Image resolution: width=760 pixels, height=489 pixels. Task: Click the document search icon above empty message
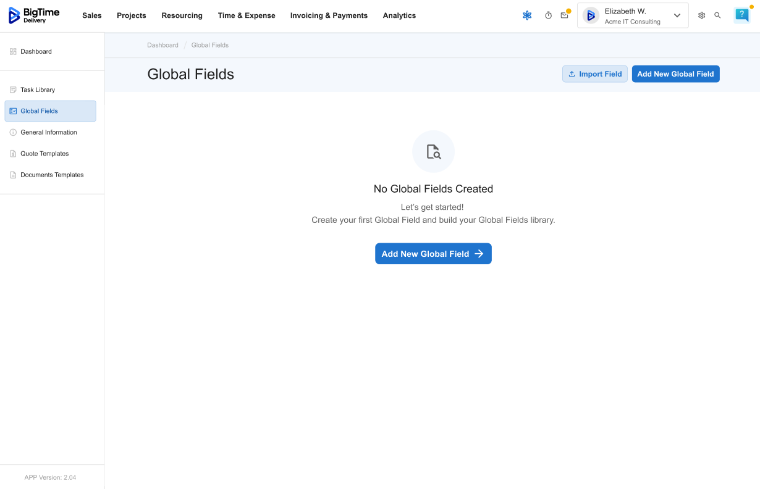point(433,151)
